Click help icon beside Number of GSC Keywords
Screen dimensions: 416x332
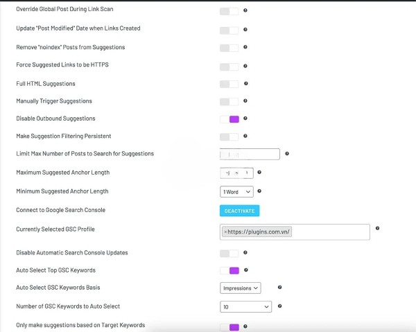pyautogui.click(x=279, y=306)
